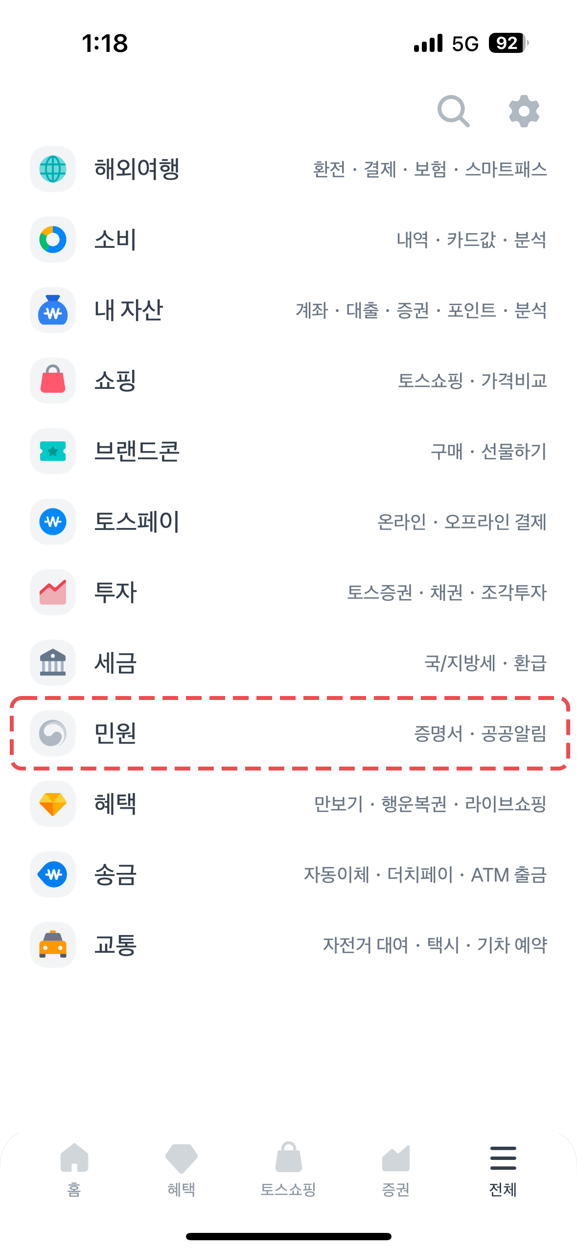
Task: Open settings via the gear icon
Action: pyautogui.click(x=524, y=111)
